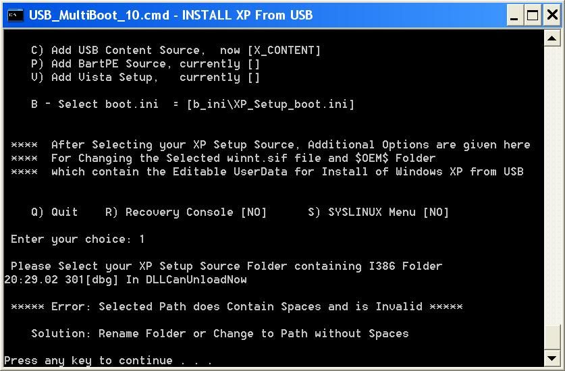Minimize the USB_MultiBoot console window
565x371 pixels.
coord(516,15)
